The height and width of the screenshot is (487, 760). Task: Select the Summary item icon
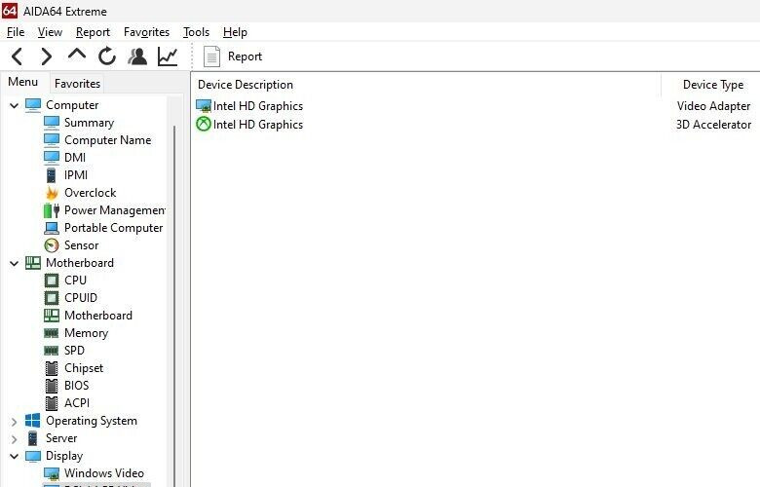(x=52, y=123)
